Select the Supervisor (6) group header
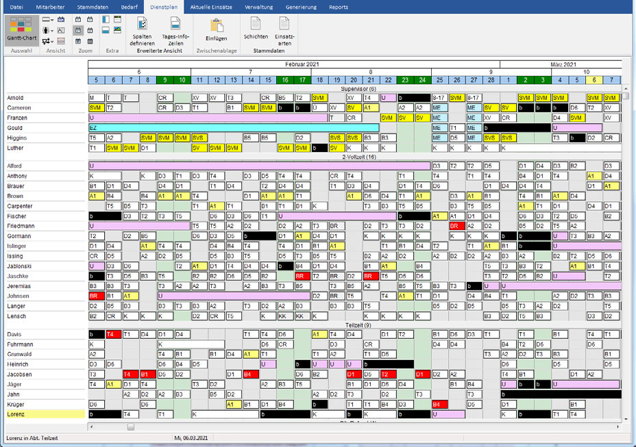636x447 pixels. [x=358, y=89]
